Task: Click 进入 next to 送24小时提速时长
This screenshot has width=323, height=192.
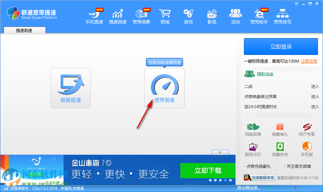Action: pos(315,107)
